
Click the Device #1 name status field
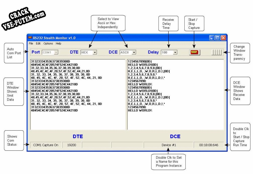click(169, 145)
